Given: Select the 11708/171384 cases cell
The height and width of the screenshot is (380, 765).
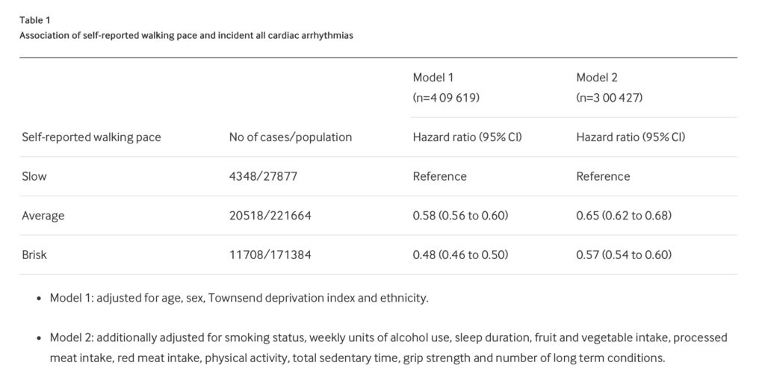Looking at the screenshot, I should pos(269,255).
